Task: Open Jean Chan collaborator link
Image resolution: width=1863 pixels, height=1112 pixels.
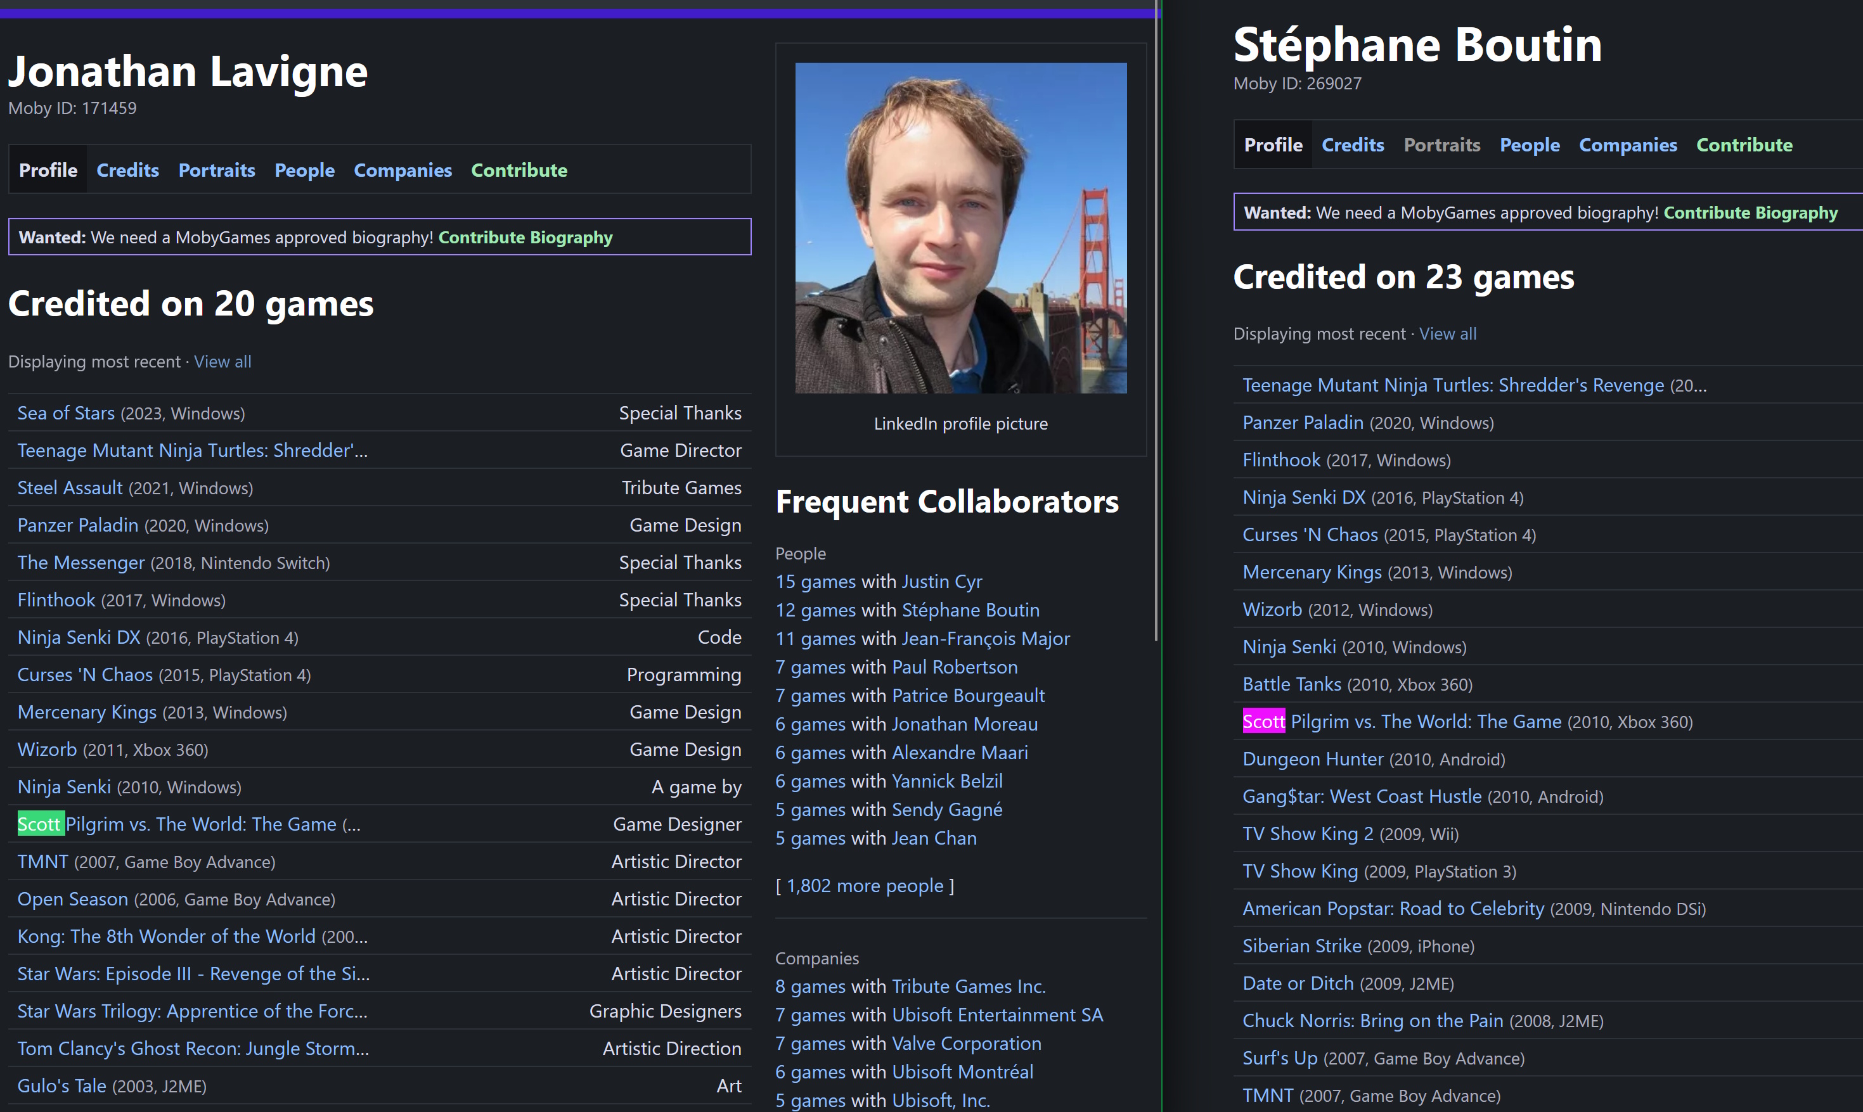Action: pos(934,838)
